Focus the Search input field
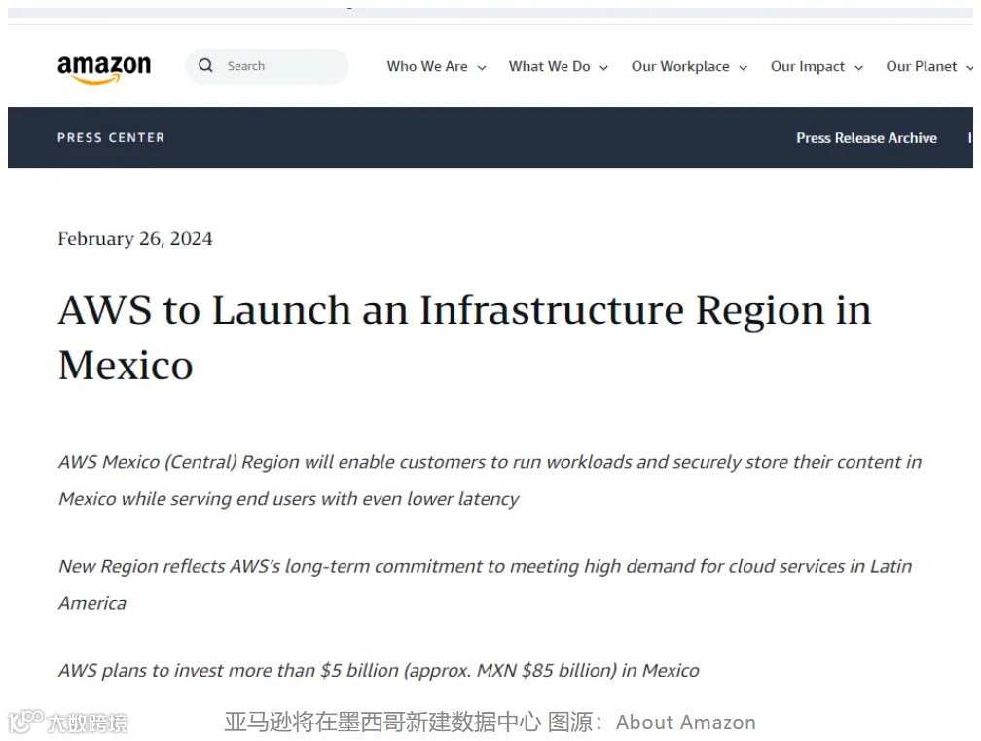 [267, 66]
